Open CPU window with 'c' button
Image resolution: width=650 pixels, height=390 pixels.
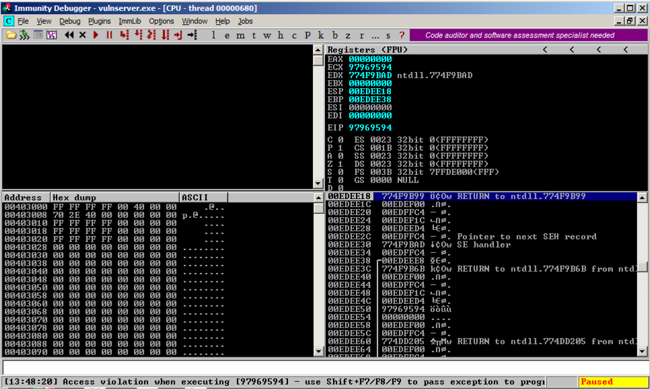294,35
